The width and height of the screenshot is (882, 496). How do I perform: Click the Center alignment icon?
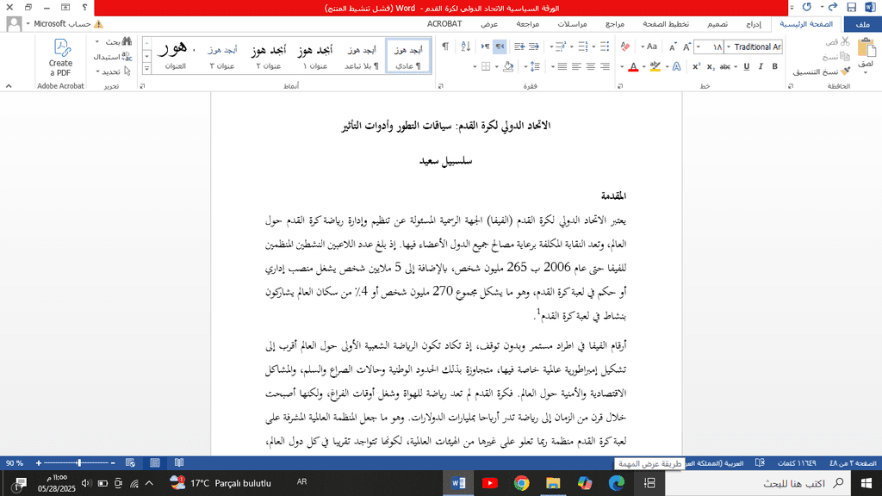590,66
